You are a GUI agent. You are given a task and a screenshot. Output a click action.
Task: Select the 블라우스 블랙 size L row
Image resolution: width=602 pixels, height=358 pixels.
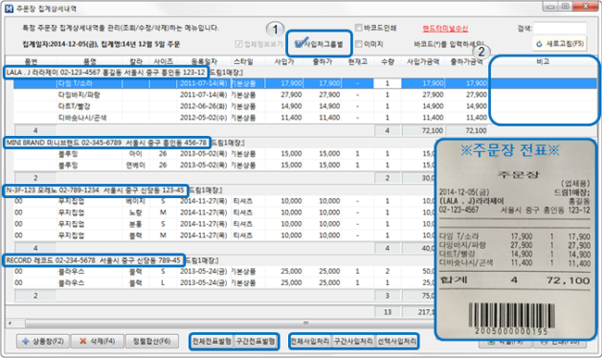[224, 283]
